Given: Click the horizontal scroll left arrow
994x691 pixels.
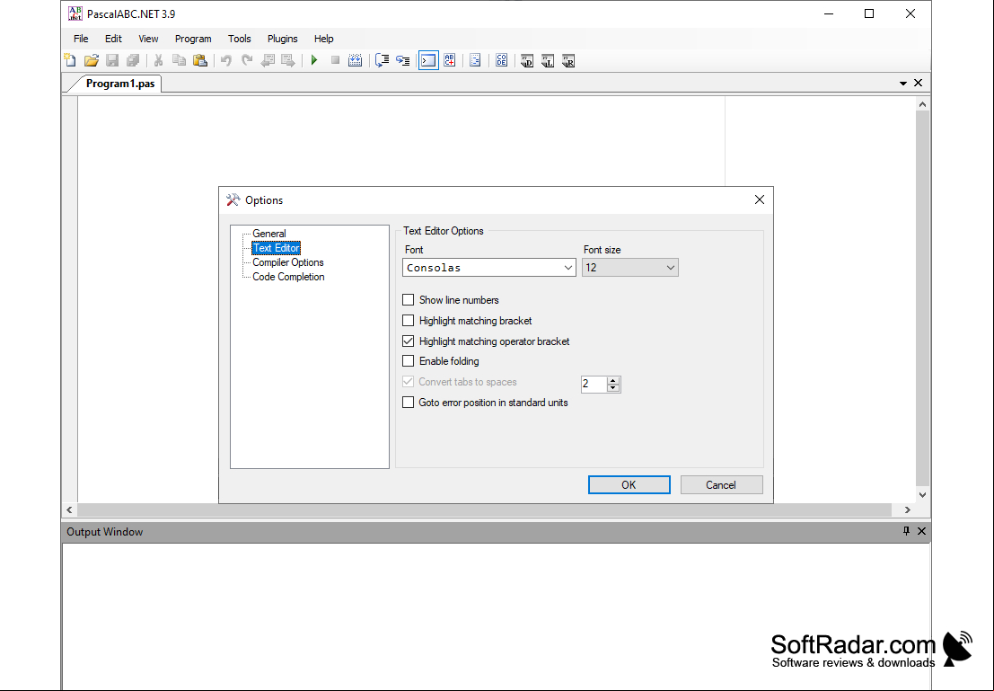Looking at the screenshot, I should pos(70,509).
